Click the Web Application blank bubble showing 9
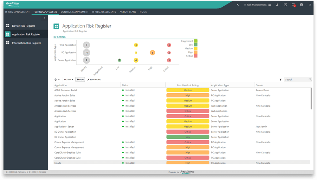The height and width of the screenshot is (180, 317). (87, 45)
